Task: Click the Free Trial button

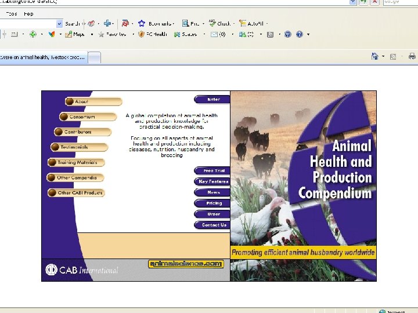Action: pyautogui.click(x=212, y=170)
